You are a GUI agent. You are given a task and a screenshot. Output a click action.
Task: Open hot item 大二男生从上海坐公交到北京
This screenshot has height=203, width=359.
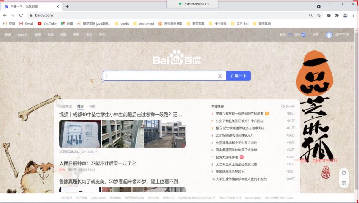click(236, 165)
